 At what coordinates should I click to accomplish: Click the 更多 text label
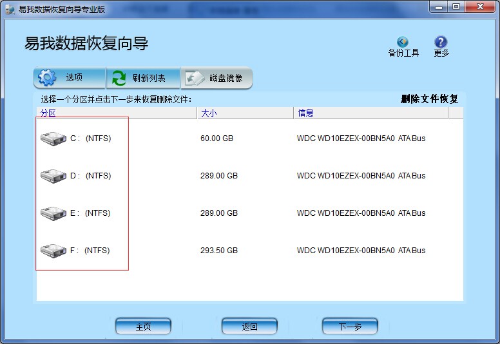pos(441,53)
